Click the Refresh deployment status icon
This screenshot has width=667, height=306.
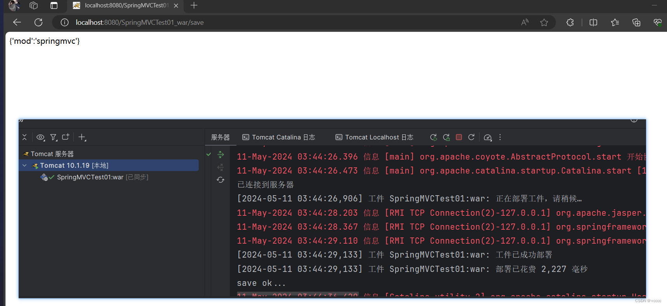221,180
